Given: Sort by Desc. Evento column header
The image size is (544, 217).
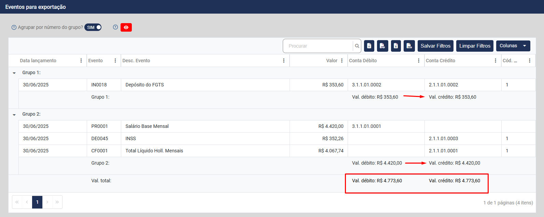Looking at the screenshot, I should (x=136, y=61).
